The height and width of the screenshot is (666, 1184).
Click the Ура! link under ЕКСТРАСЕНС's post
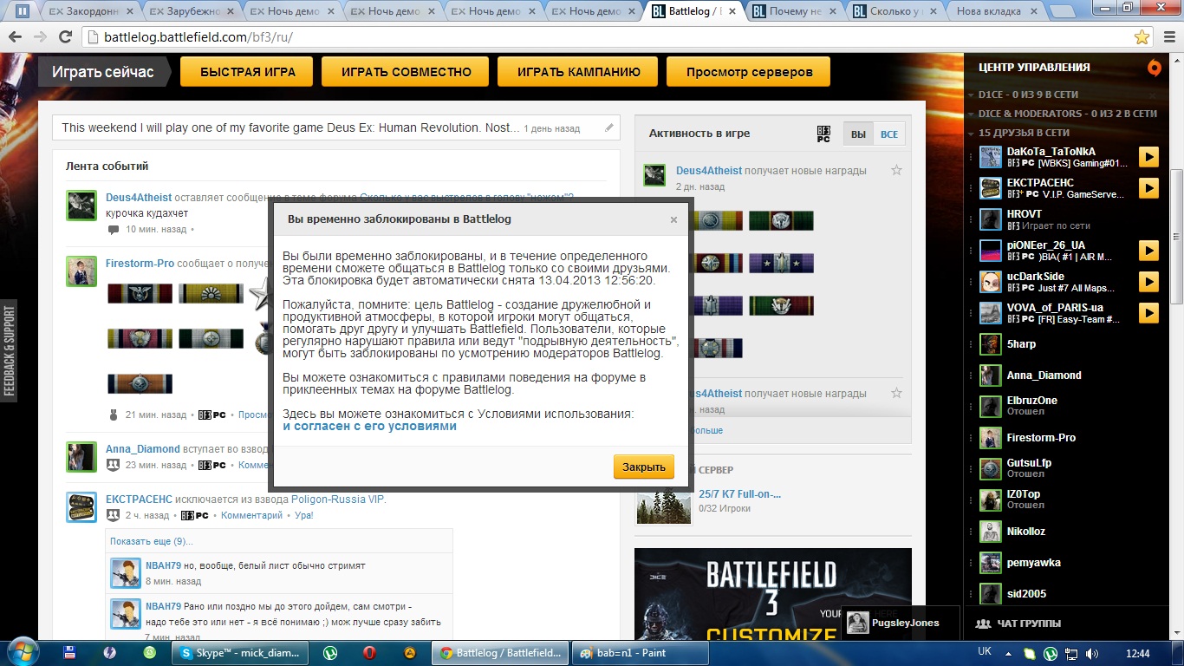coord(303,515)
